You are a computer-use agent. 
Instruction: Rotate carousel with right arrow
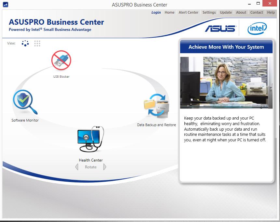105,167
